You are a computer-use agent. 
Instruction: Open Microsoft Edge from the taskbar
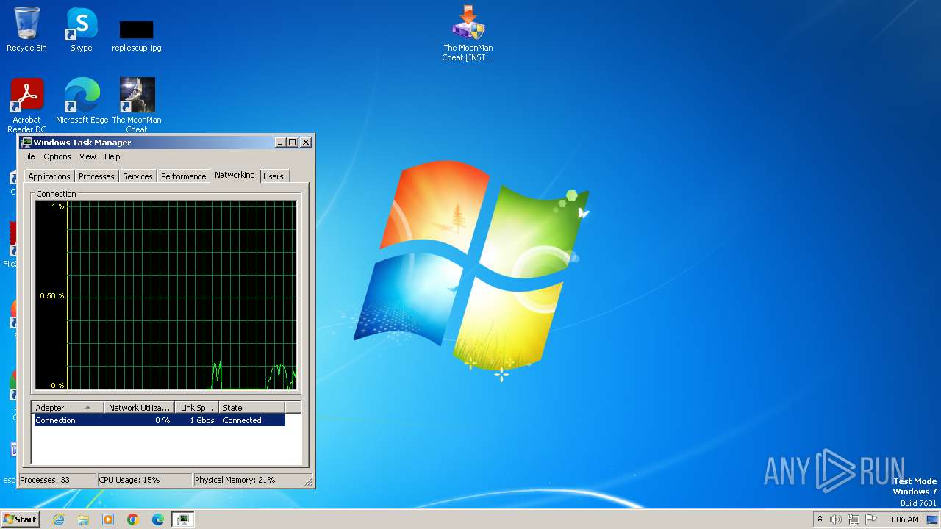158,519
